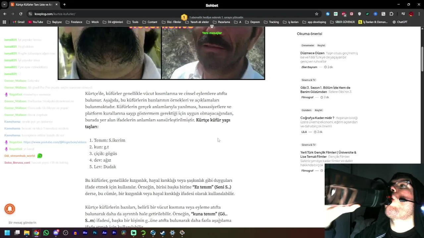Open the tab search dropdown arrow

tap(4, 5)
